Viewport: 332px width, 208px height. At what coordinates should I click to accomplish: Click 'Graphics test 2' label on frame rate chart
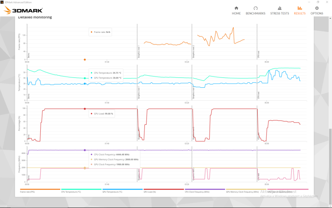point(193,52)
